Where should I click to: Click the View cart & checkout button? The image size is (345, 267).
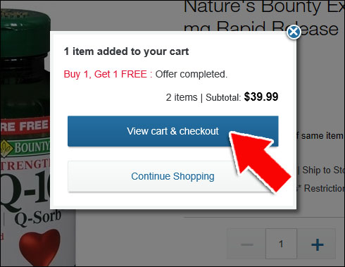point(173,131)
